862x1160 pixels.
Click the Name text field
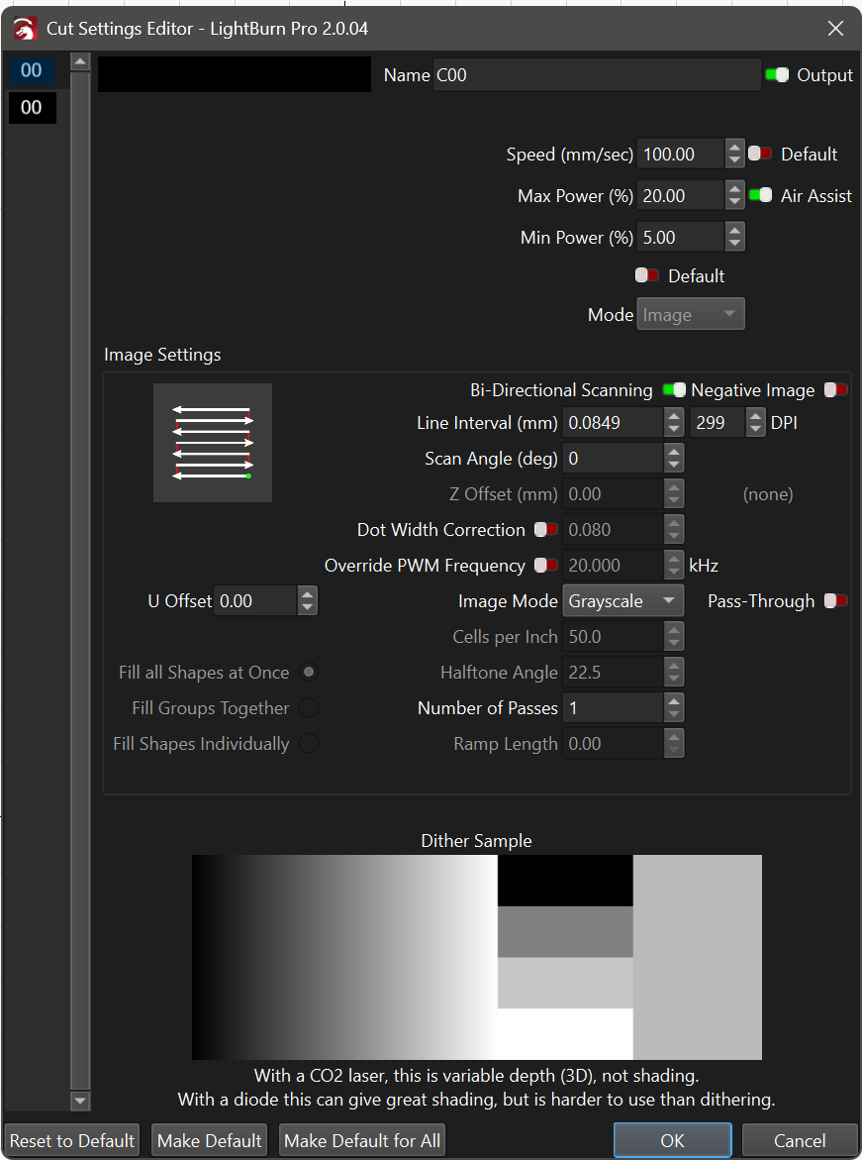pyautogui.click(x=597, y=75)
